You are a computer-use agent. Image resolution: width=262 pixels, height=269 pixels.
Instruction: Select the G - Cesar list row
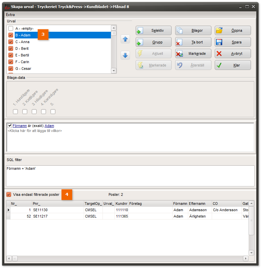coord(63,69)
